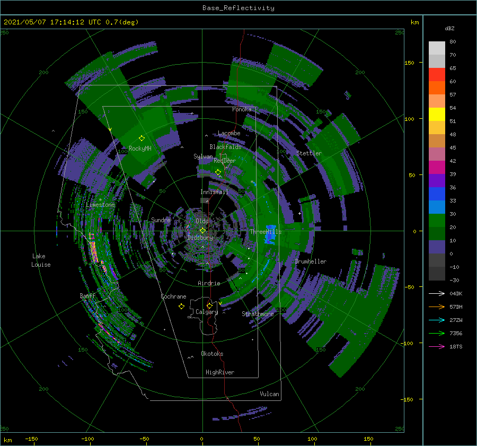Click the asterisk marker above Limestone
The image size is (477, 446).
[100, 200]
